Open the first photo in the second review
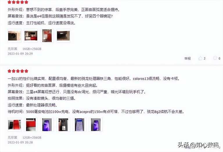The height and width of the screenshot is (152, 223). pyautogui.click(x=15, y=125)
